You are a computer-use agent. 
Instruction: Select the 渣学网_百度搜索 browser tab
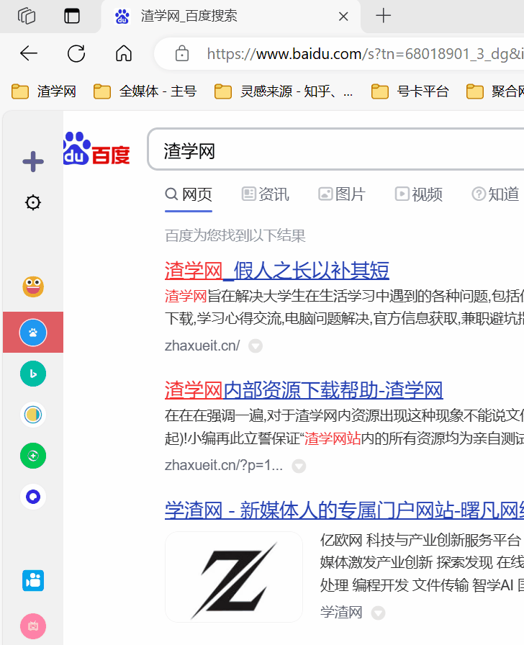(x=230, y=17)
